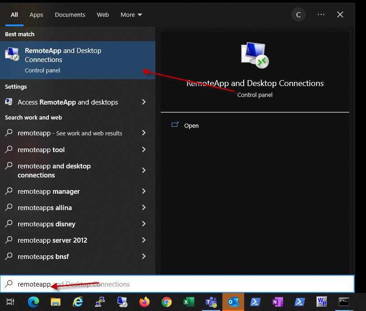Click magnifier icon beside 'remoteapp manager'

(x=9, y=191)
